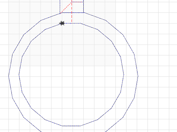Click the rightmost vertex of the inner polygon
The width and height of the screenshot is (177, 132).
[x=124, y=74]
